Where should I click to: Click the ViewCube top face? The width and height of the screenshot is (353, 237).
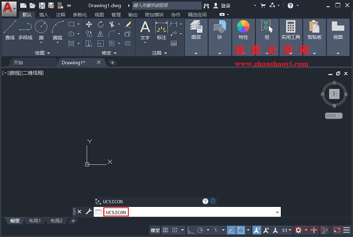(334, 94)
